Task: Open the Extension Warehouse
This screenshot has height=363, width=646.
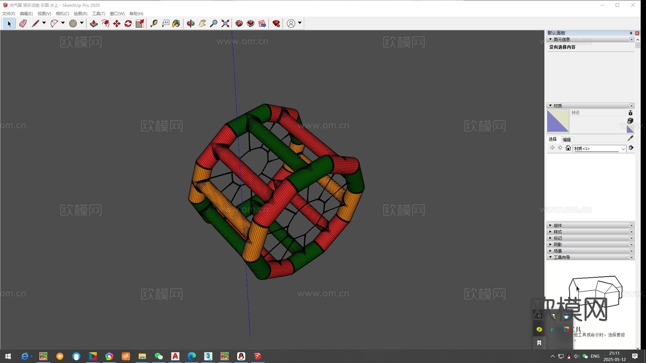Action: [251, 24]
